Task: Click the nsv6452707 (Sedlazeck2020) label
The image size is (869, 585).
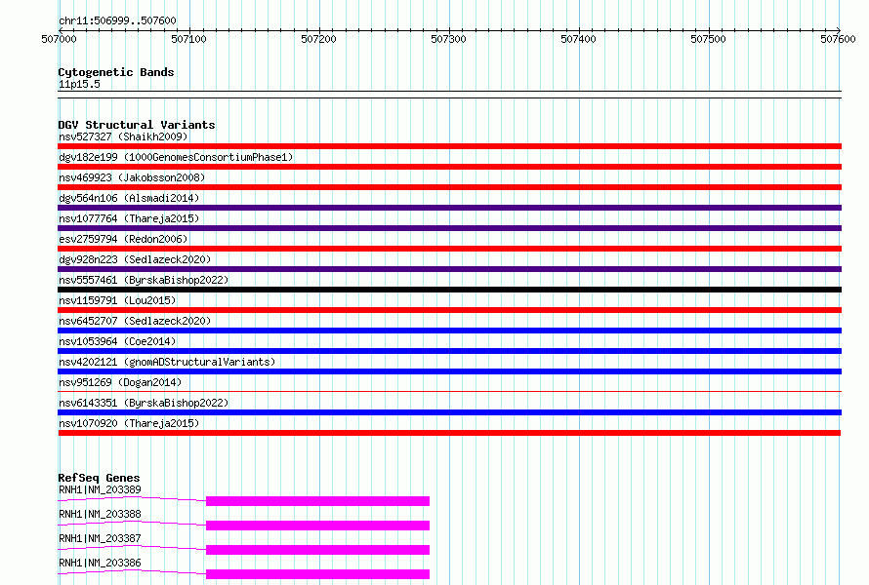Action: click(135, 321)
